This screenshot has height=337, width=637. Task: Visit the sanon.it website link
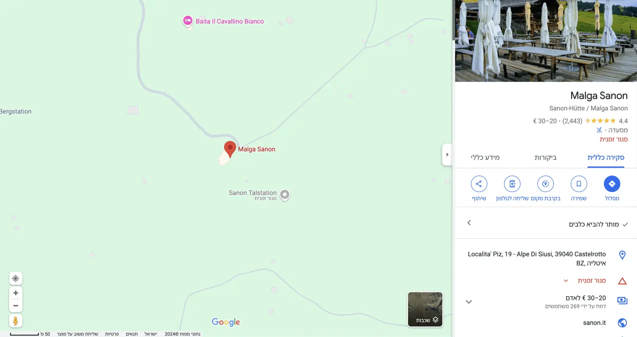coord(594,323)
